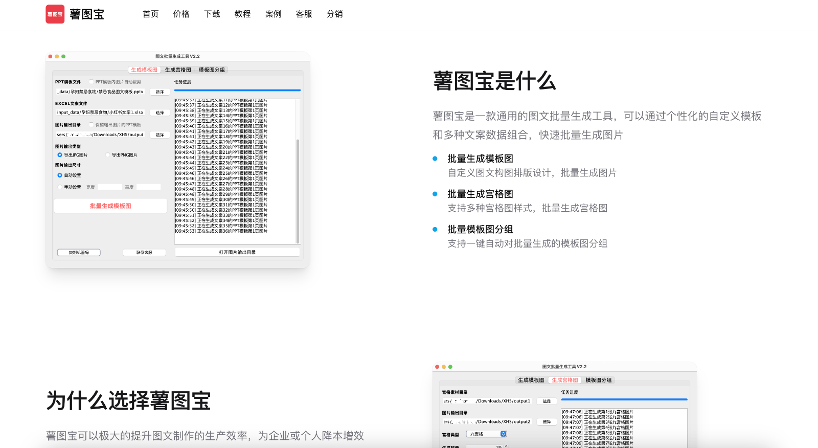Click the EXCEL 文案文件 path field
Image resolution: width=818 pixels, height=448 pixels.
(100, 113)
